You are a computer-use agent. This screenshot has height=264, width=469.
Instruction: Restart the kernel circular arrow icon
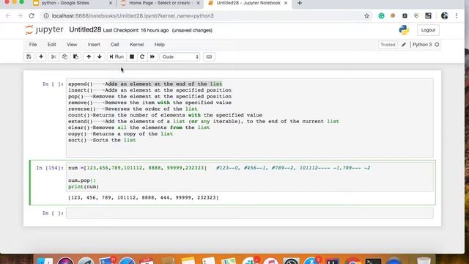tap(142, 56)
